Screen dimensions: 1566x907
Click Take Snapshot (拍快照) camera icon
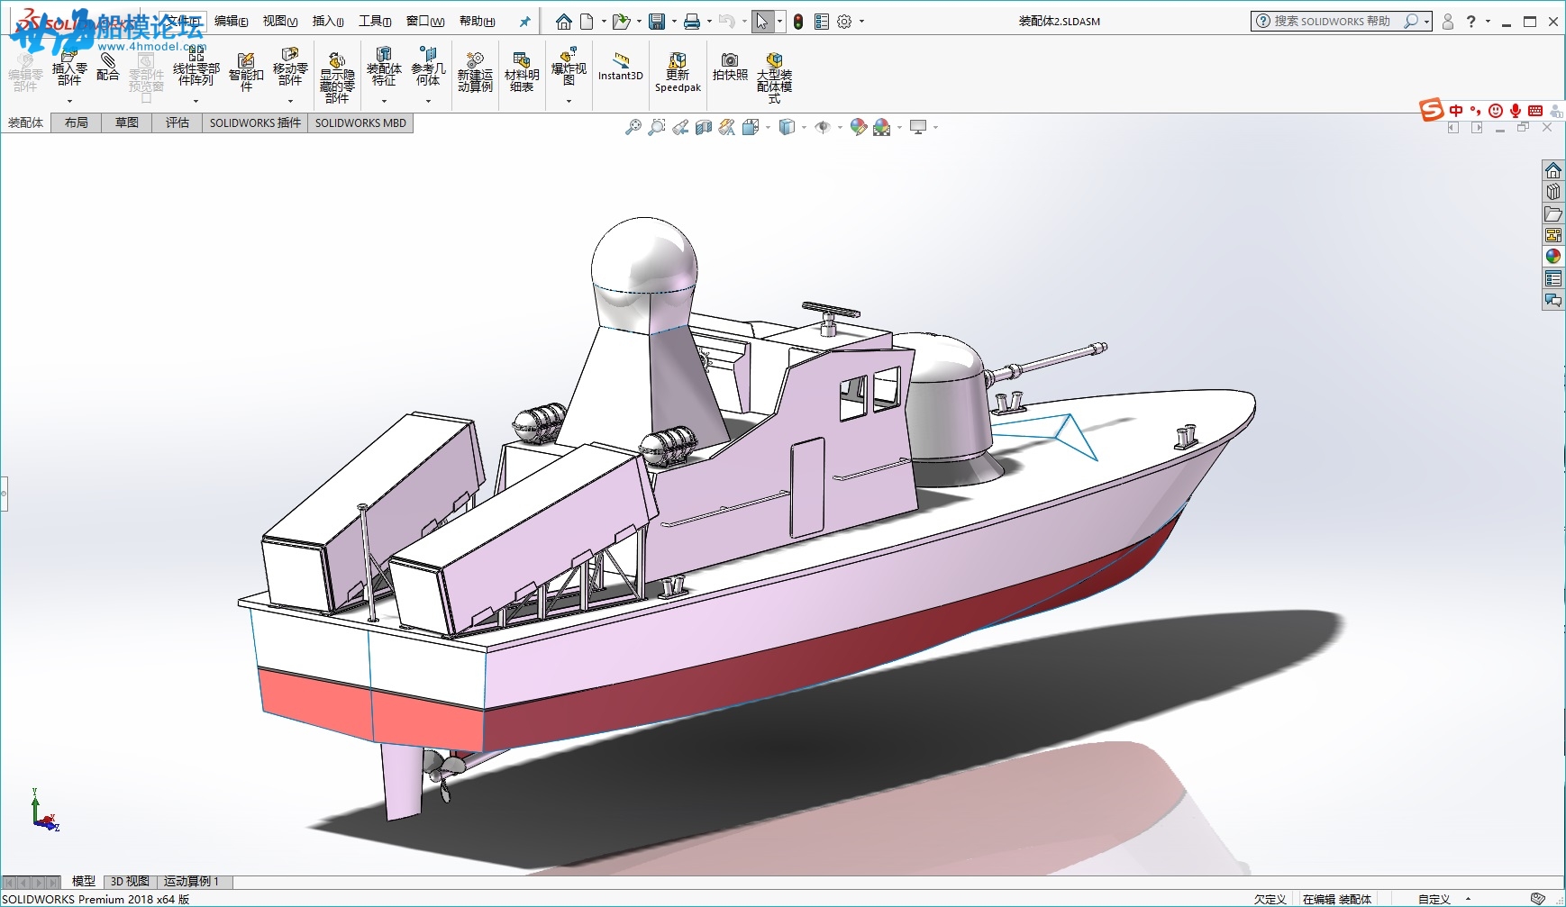[x=730, y=67]
